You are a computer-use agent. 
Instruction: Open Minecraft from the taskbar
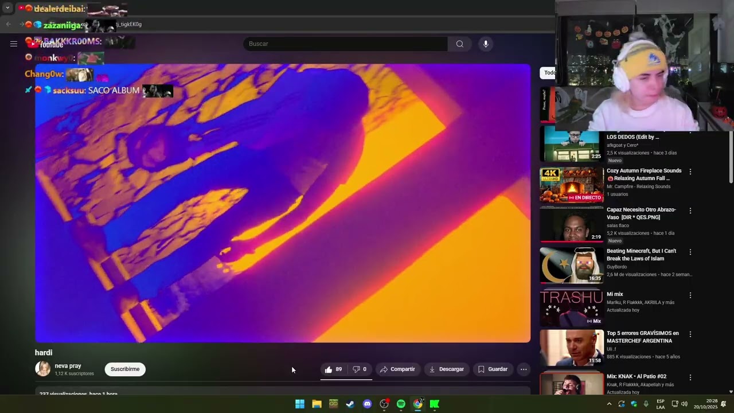[x=333, y=404]
